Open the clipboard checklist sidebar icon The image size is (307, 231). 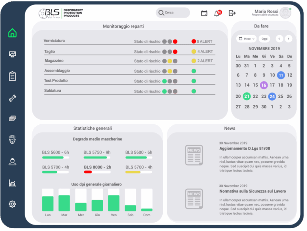[12, 76]
